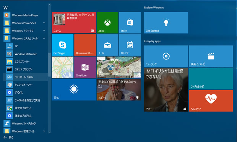Launch タスク マネージャー icon
237x142 pixels.
[x=10, y=85]
